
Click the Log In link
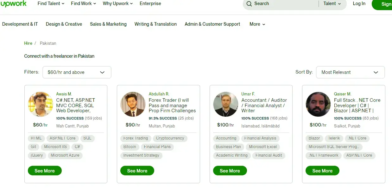click(x=359, y=3)
